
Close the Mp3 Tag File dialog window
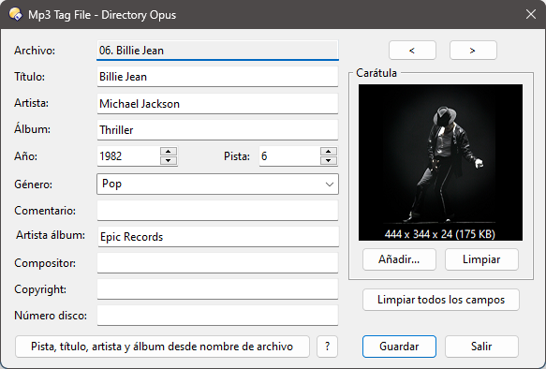[x=531, y=14]
